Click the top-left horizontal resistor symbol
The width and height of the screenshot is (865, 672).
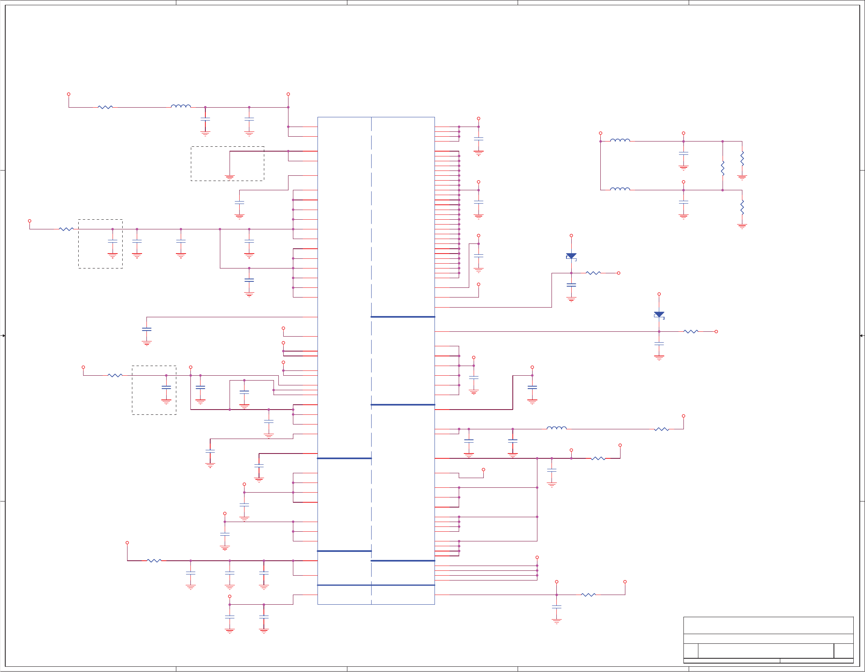tap(105, 107)
